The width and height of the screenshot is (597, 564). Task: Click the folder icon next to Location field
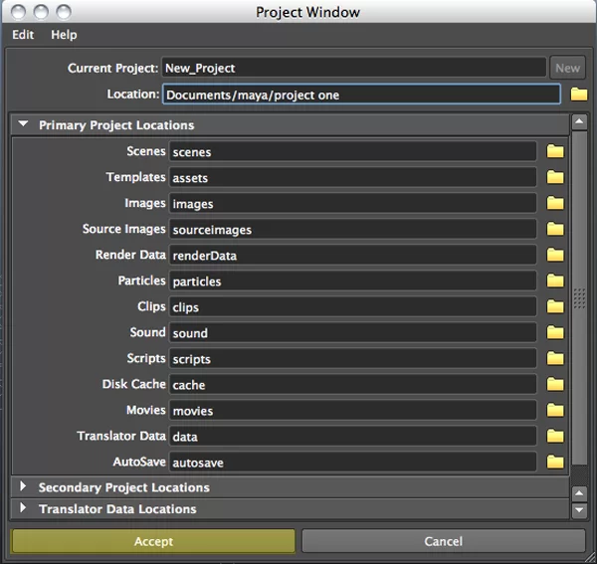tap(579, 94)
